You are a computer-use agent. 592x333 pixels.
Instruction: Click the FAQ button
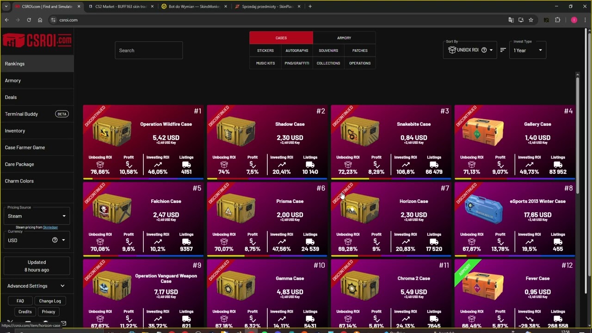(x=20, y=301)
